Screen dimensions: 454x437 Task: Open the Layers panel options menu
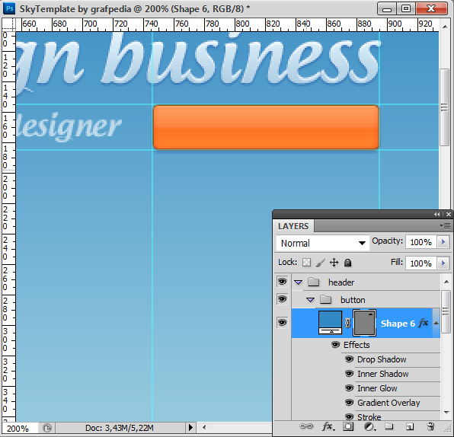pyautogui.click(x=445, y=225)
